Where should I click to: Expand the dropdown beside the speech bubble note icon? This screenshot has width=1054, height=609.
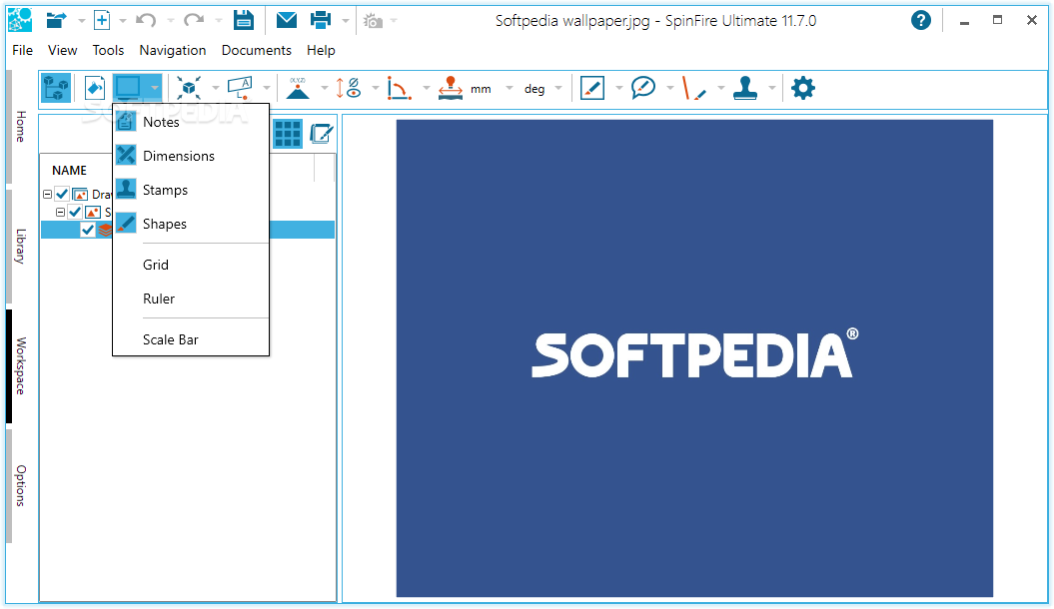point(669,88)
